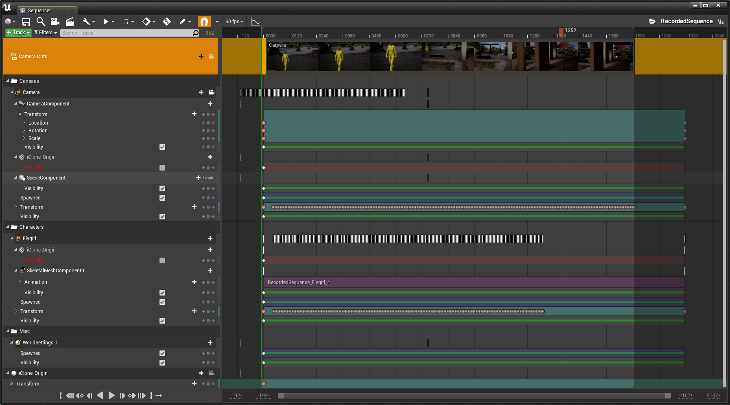Expand the Scale track

pos(24,138)
